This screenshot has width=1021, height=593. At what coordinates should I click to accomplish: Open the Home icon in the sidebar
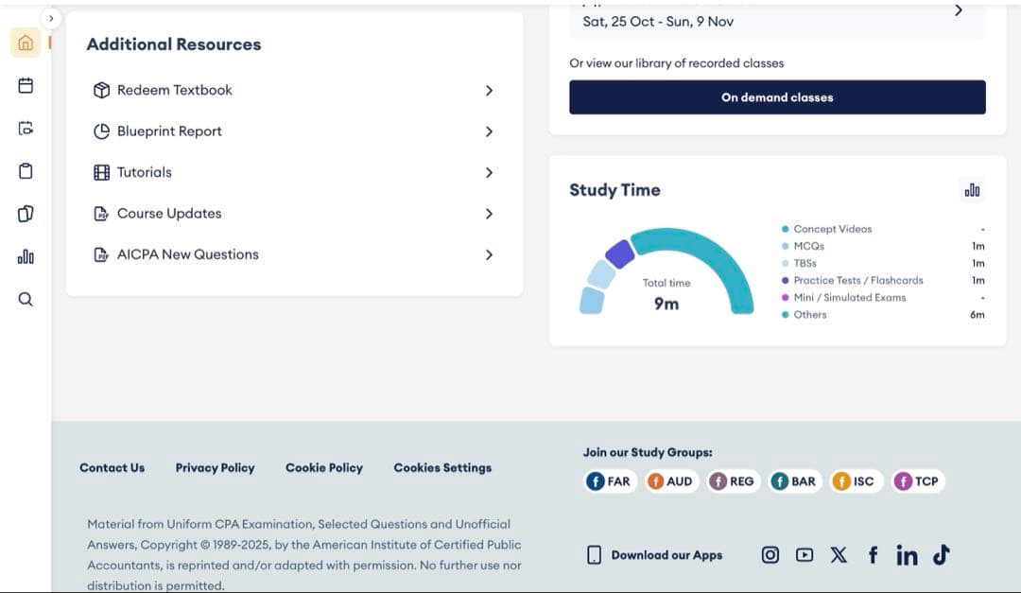pyautogui.click(x=26, y=43)
